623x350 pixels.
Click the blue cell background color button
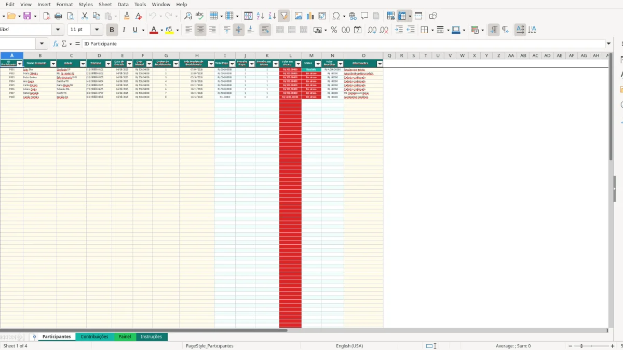456,30
